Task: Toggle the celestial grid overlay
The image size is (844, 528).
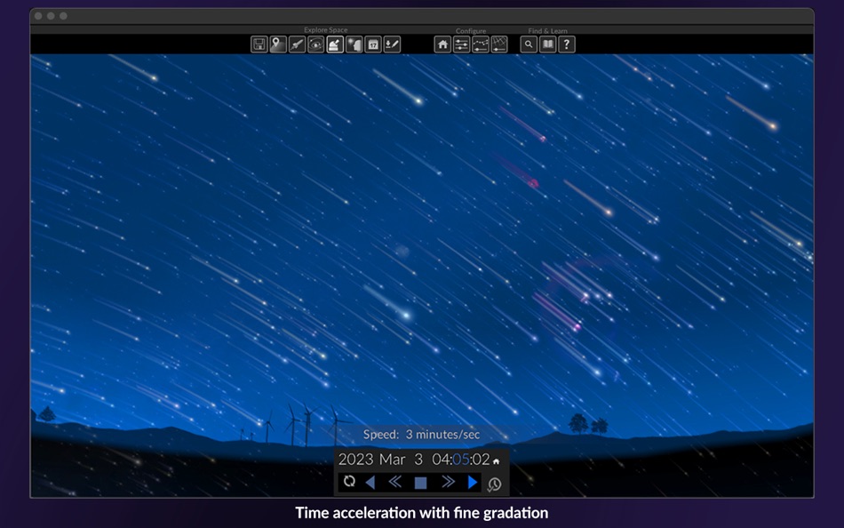Action: tap(499, 44)
